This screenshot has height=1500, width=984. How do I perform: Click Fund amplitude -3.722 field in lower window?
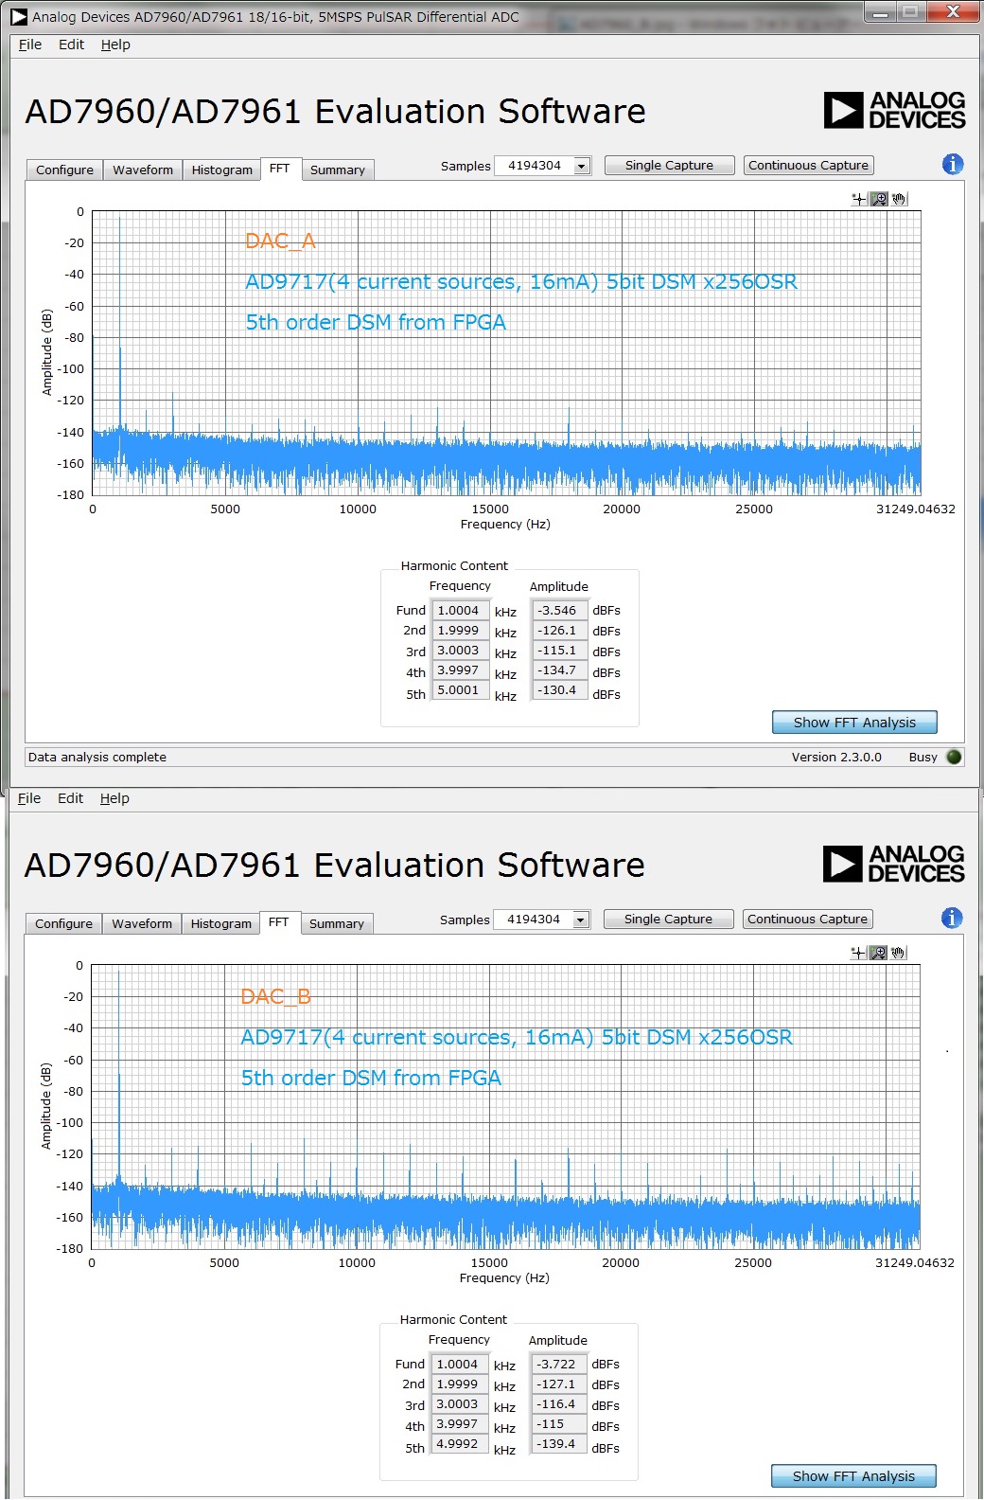558,1364
